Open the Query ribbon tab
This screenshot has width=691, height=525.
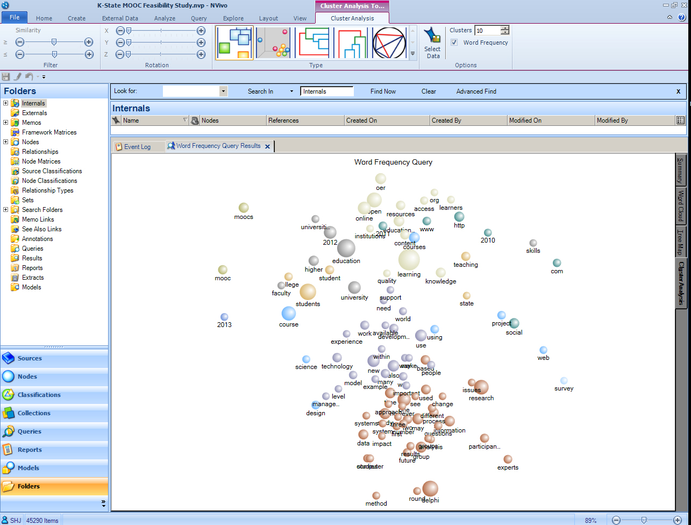point(199,18)
